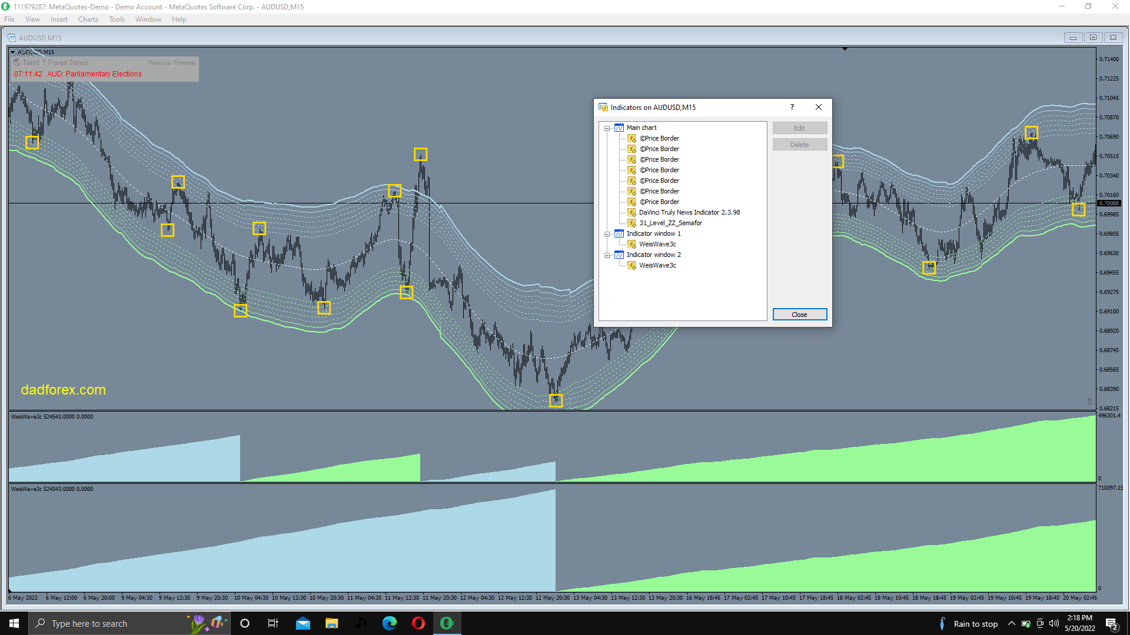1130x635 pixels.
Task: Click the Close button in dialog
Action: click(x=799, y=315)
